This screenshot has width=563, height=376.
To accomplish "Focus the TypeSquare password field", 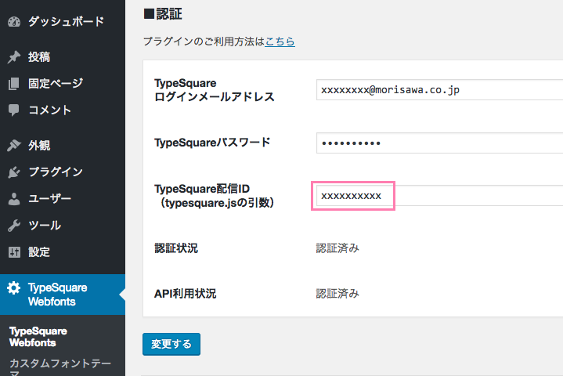I will pos(439,143).
